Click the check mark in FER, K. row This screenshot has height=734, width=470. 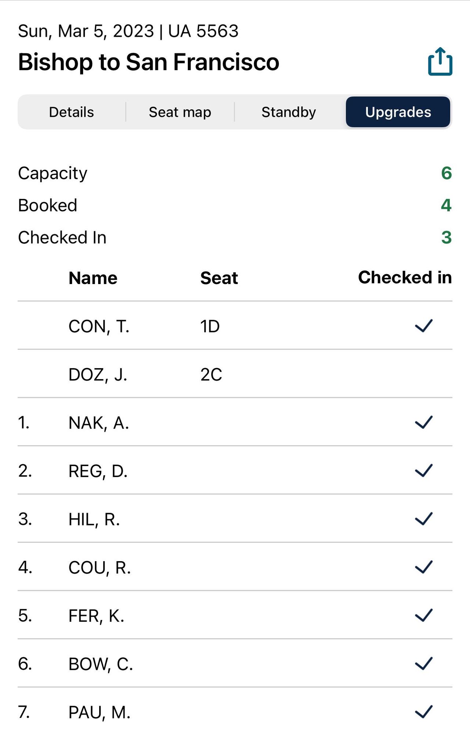[x=424, y=615]
